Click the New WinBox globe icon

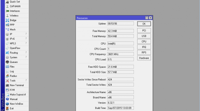(7, 104)
